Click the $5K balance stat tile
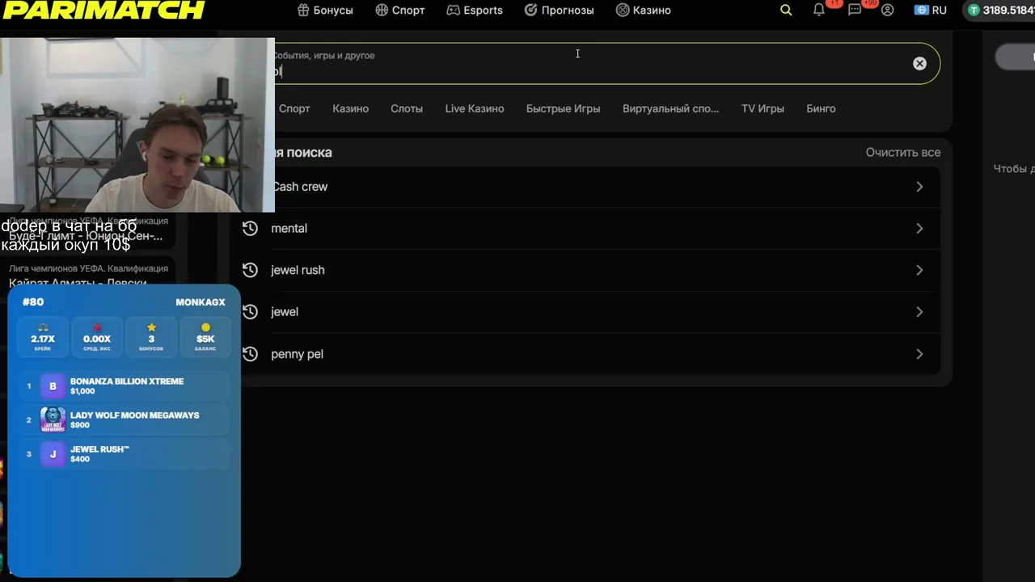This screenshot has height=582, width=1035. pos(205,336)
